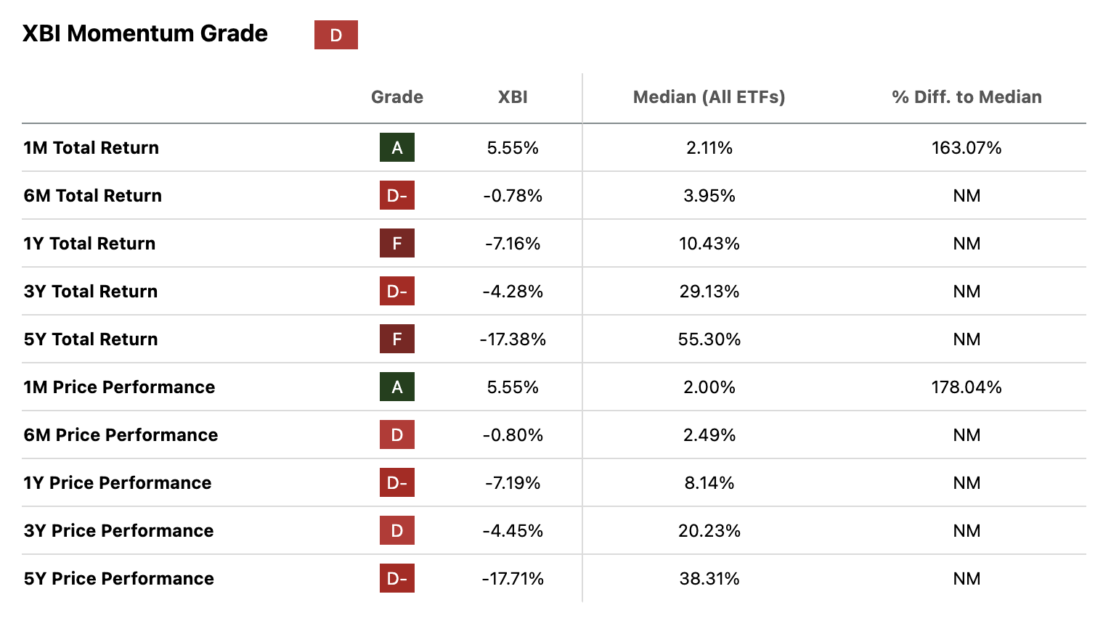
Task: Click the D- grade badge for 3Y Total Return
Action: [x=396, y=291]
